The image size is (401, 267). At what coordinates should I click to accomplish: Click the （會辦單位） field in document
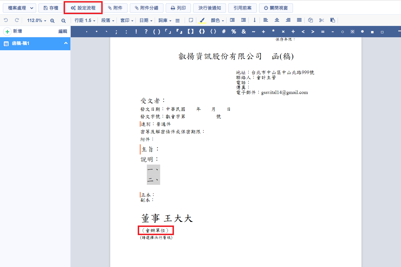156,230
